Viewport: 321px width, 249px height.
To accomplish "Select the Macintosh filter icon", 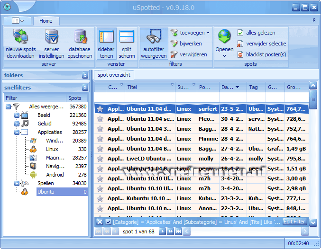I will (33, 158).
